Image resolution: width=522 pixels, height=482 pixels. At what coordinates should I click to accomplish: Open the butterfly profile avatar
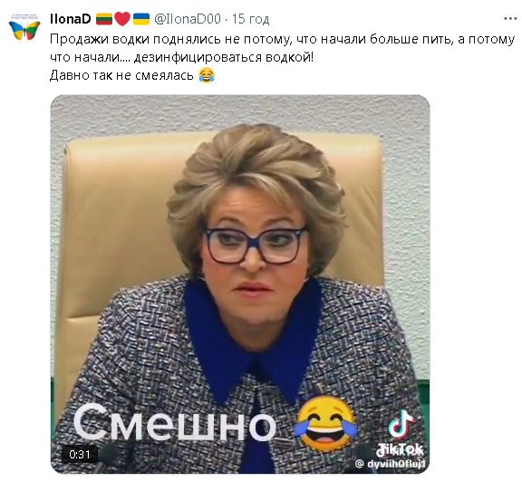tap(24, 27)
